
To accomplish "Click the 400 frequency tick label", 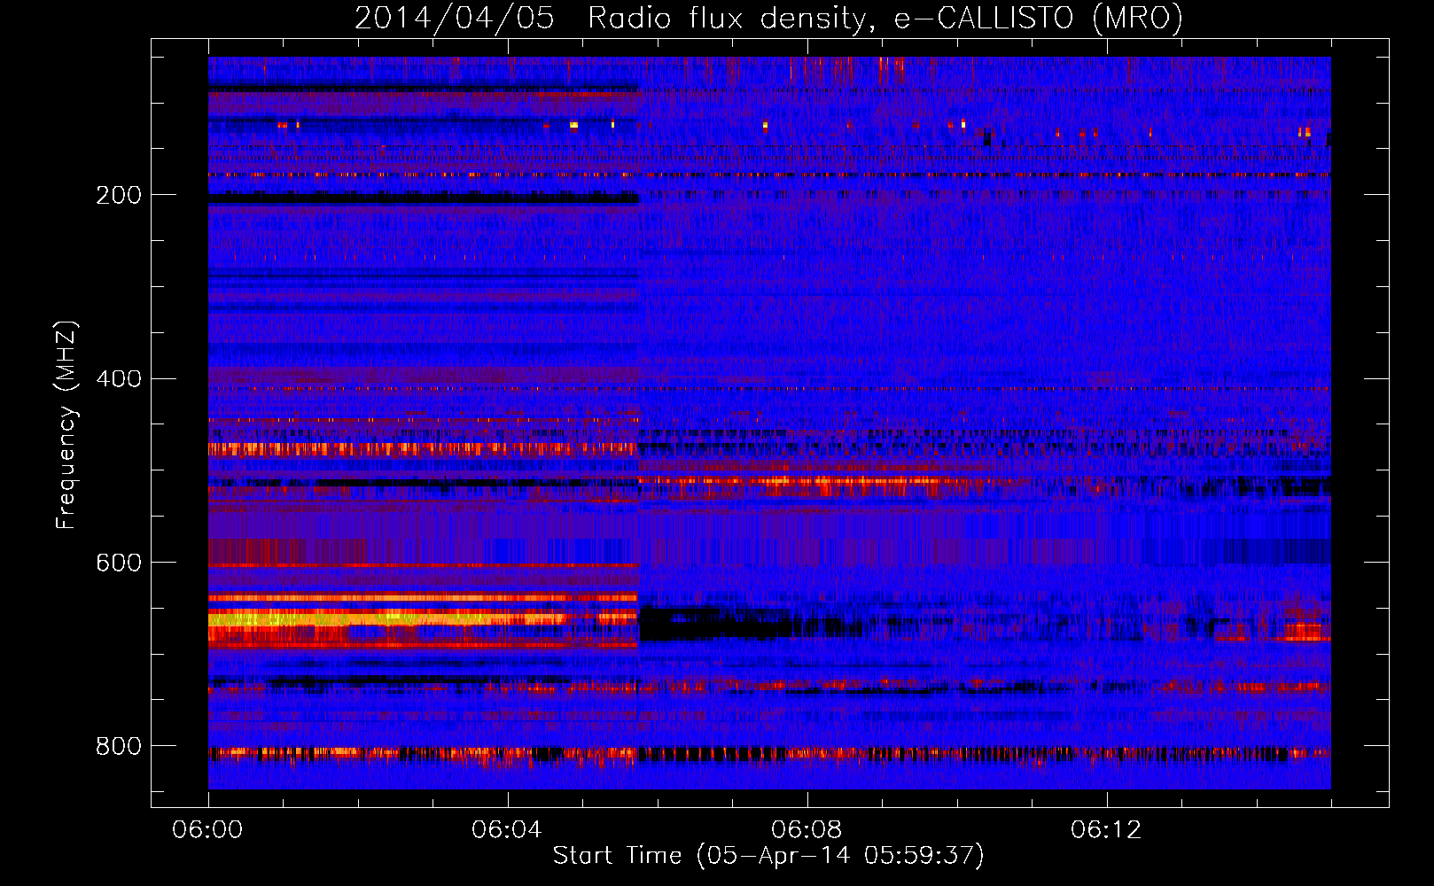I will (x=119, y=379).
